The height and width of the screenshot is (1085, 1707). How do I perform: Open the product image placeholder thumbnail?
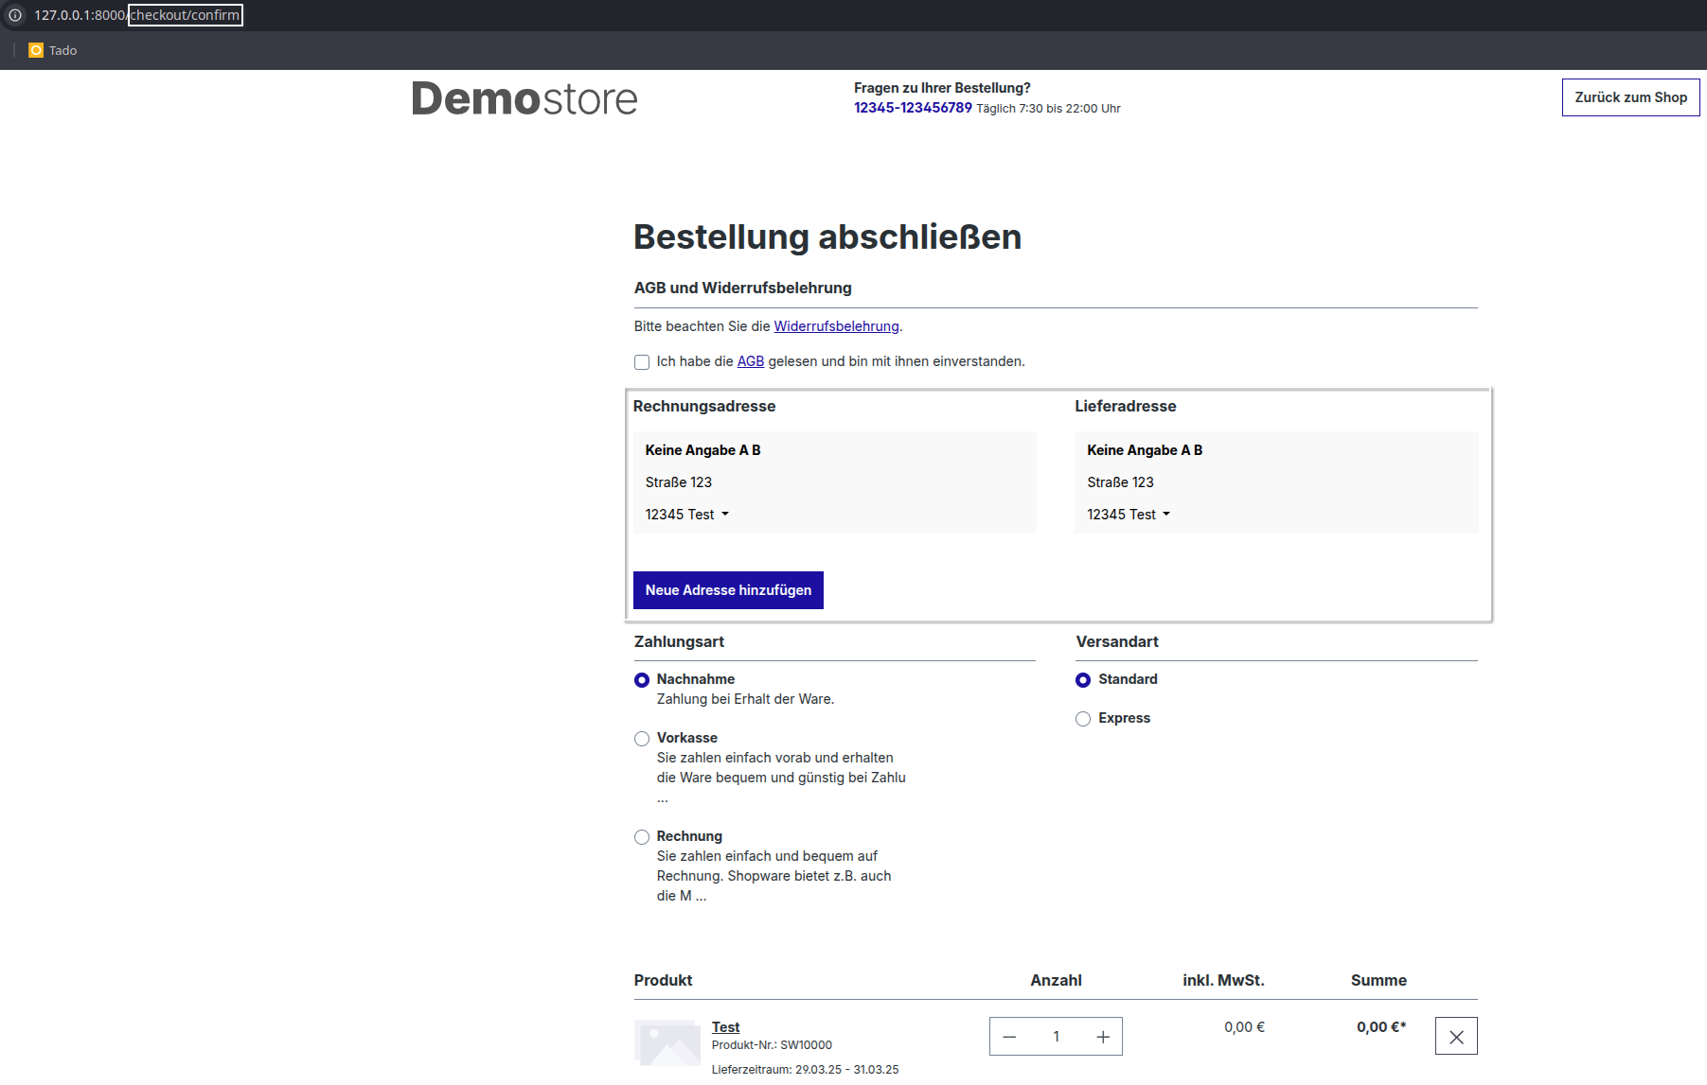coord(667,1042)
